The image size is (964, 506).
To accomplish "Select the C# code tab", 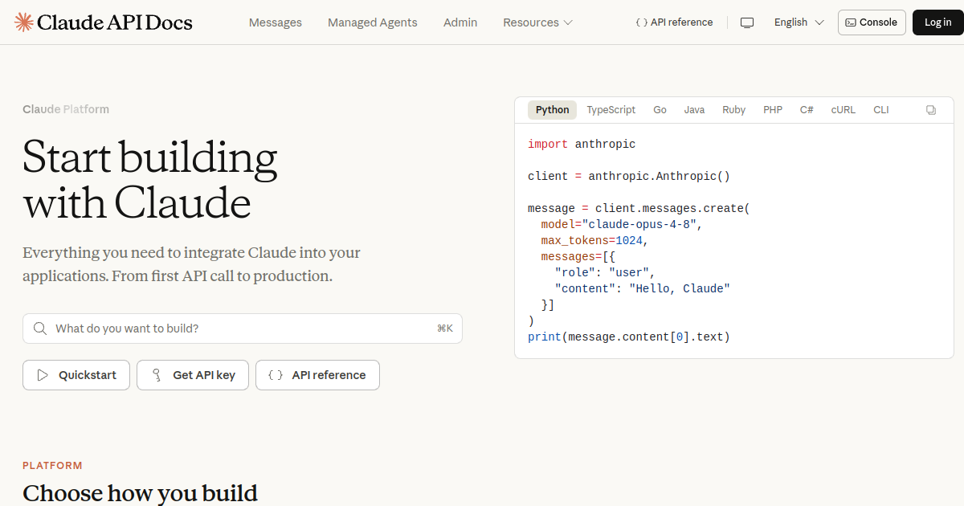I will 807,110.
